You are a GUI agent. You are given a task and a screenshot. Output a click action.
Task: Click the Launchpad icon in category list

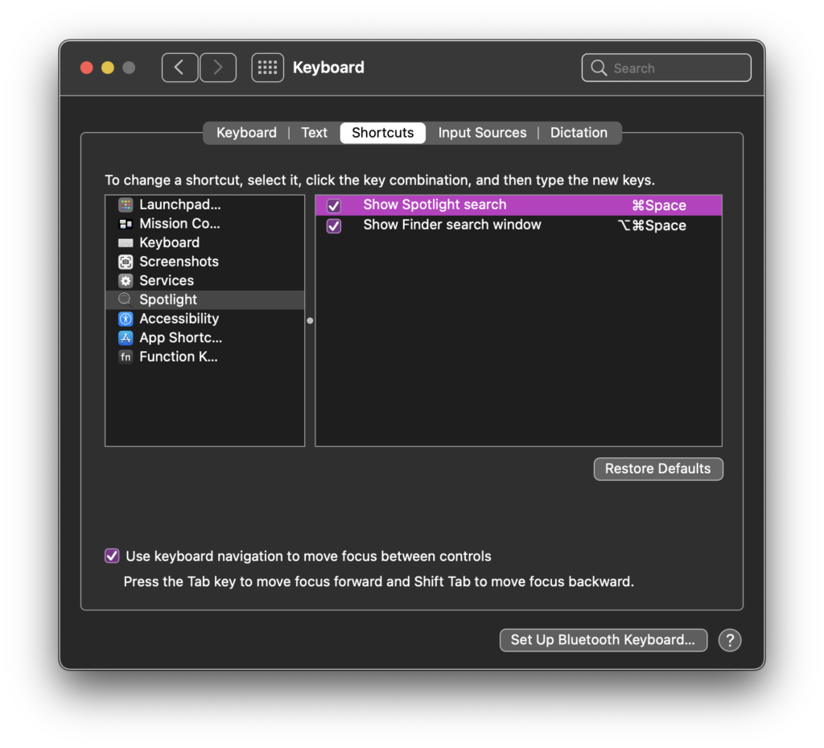pos(126,205)
